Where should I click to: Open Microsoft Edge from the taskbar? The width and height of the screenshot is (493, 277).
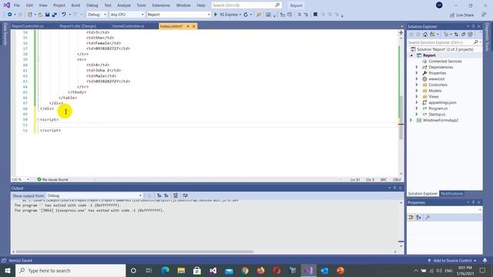coord(165,270)
